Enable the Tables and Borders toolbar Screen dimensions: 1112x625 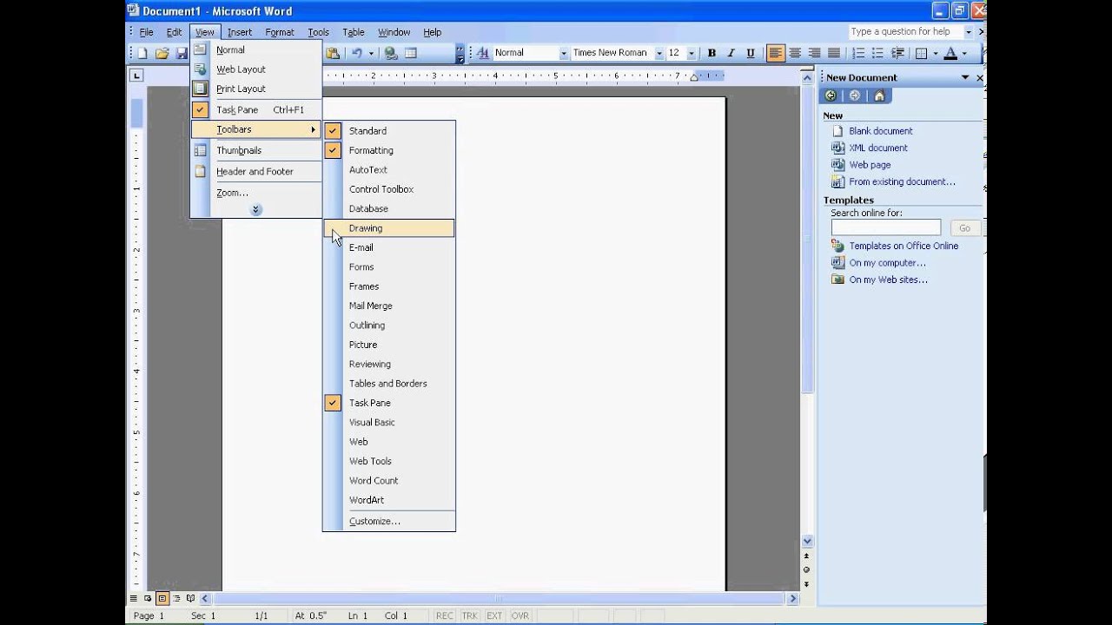[389, 384]
